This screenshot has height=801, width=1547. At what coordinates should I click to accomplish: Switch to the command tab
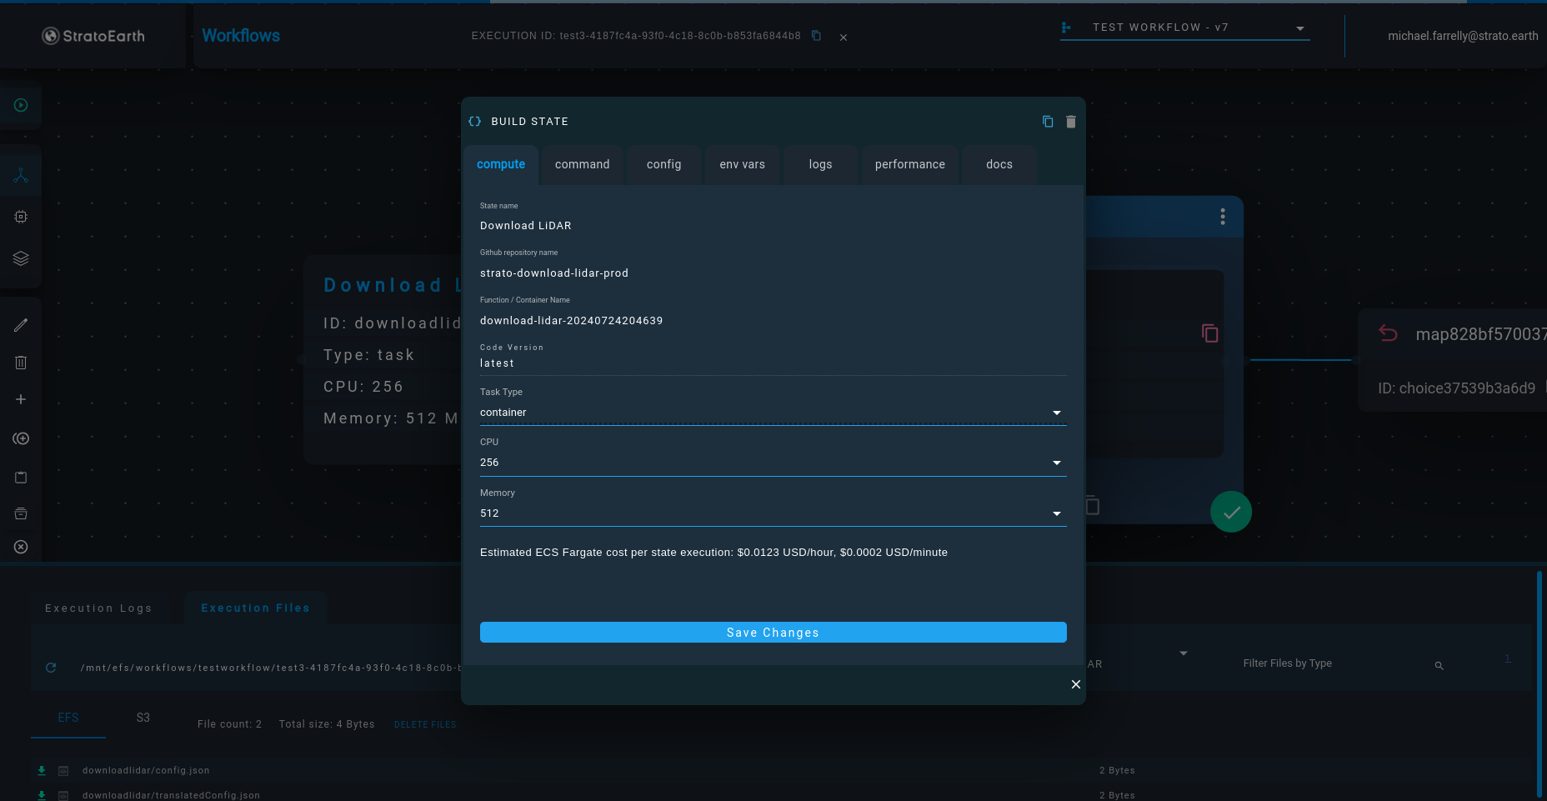(583, 165)
